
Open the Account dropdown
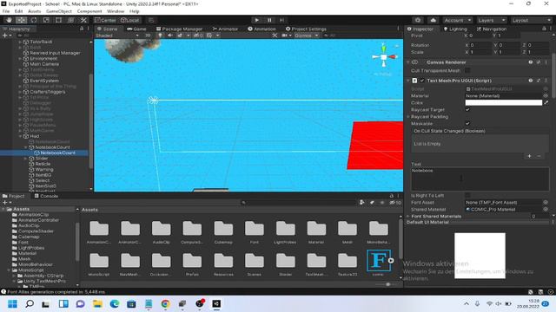(458, 20)
